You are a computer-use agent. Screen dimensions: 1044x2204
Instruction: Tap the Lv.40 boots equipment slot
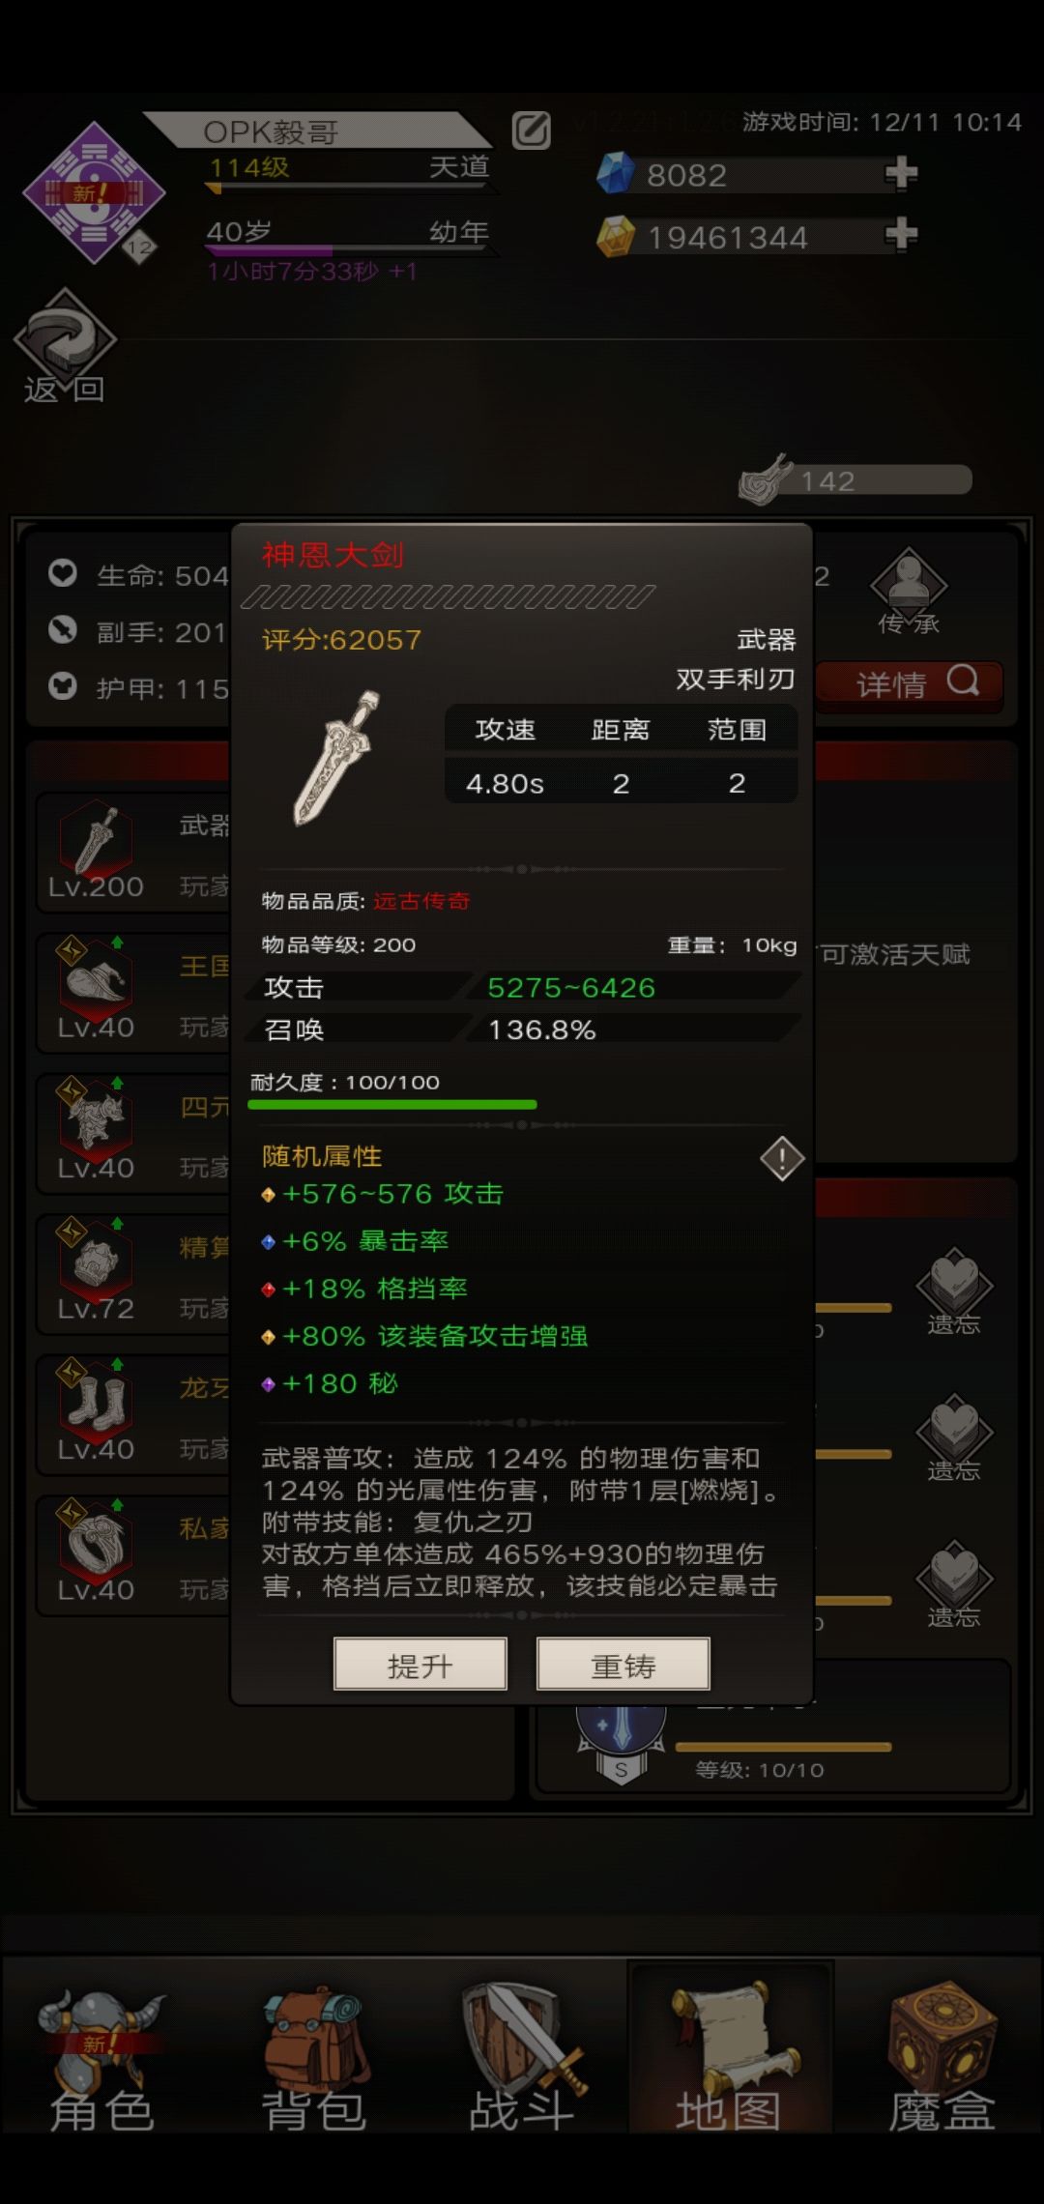[95, 1414]
